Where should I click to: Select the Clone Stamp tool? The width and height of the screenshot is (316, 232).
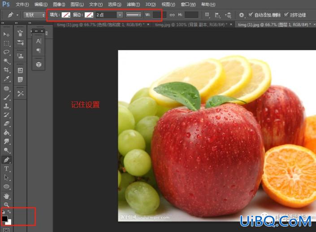(x=6, y=106)
